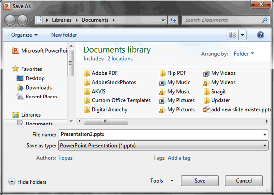The width and height of the screenshot is (274, 195).
Task: Click the Authors value Topaz
Action: pos(65,158)
